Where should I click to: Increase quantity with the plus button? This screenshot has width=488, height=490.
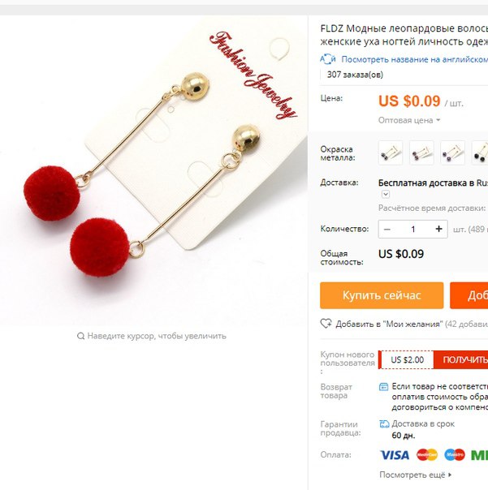pos(438,229)
